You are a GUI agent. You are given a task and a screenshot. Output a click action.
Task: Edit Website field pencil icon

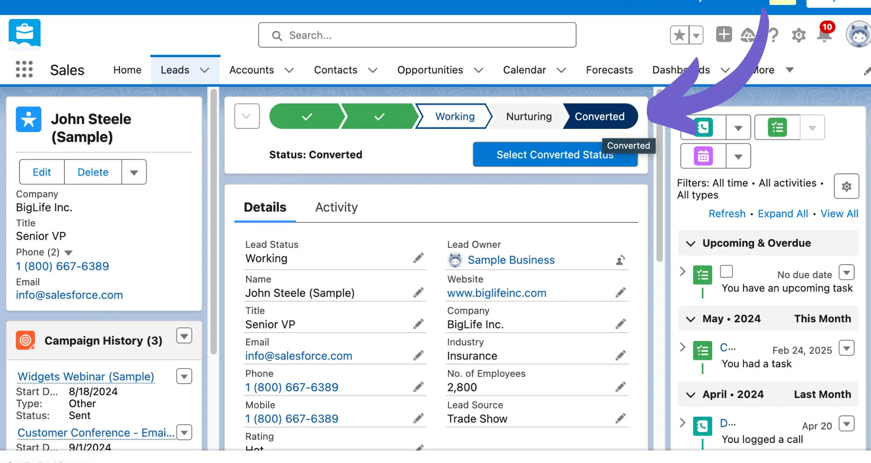pyautogui.click(x=621, y=293)
